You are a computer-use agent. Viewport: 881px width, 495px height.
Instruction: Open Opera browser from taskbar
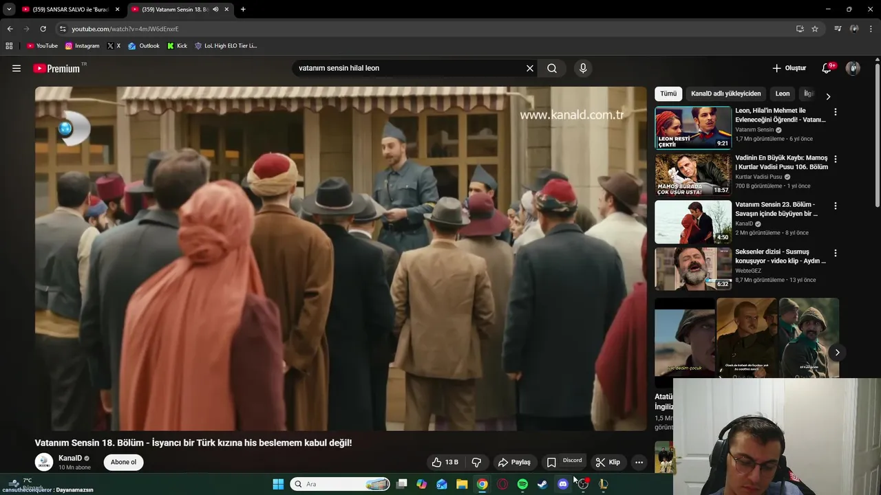pos(502,484)
